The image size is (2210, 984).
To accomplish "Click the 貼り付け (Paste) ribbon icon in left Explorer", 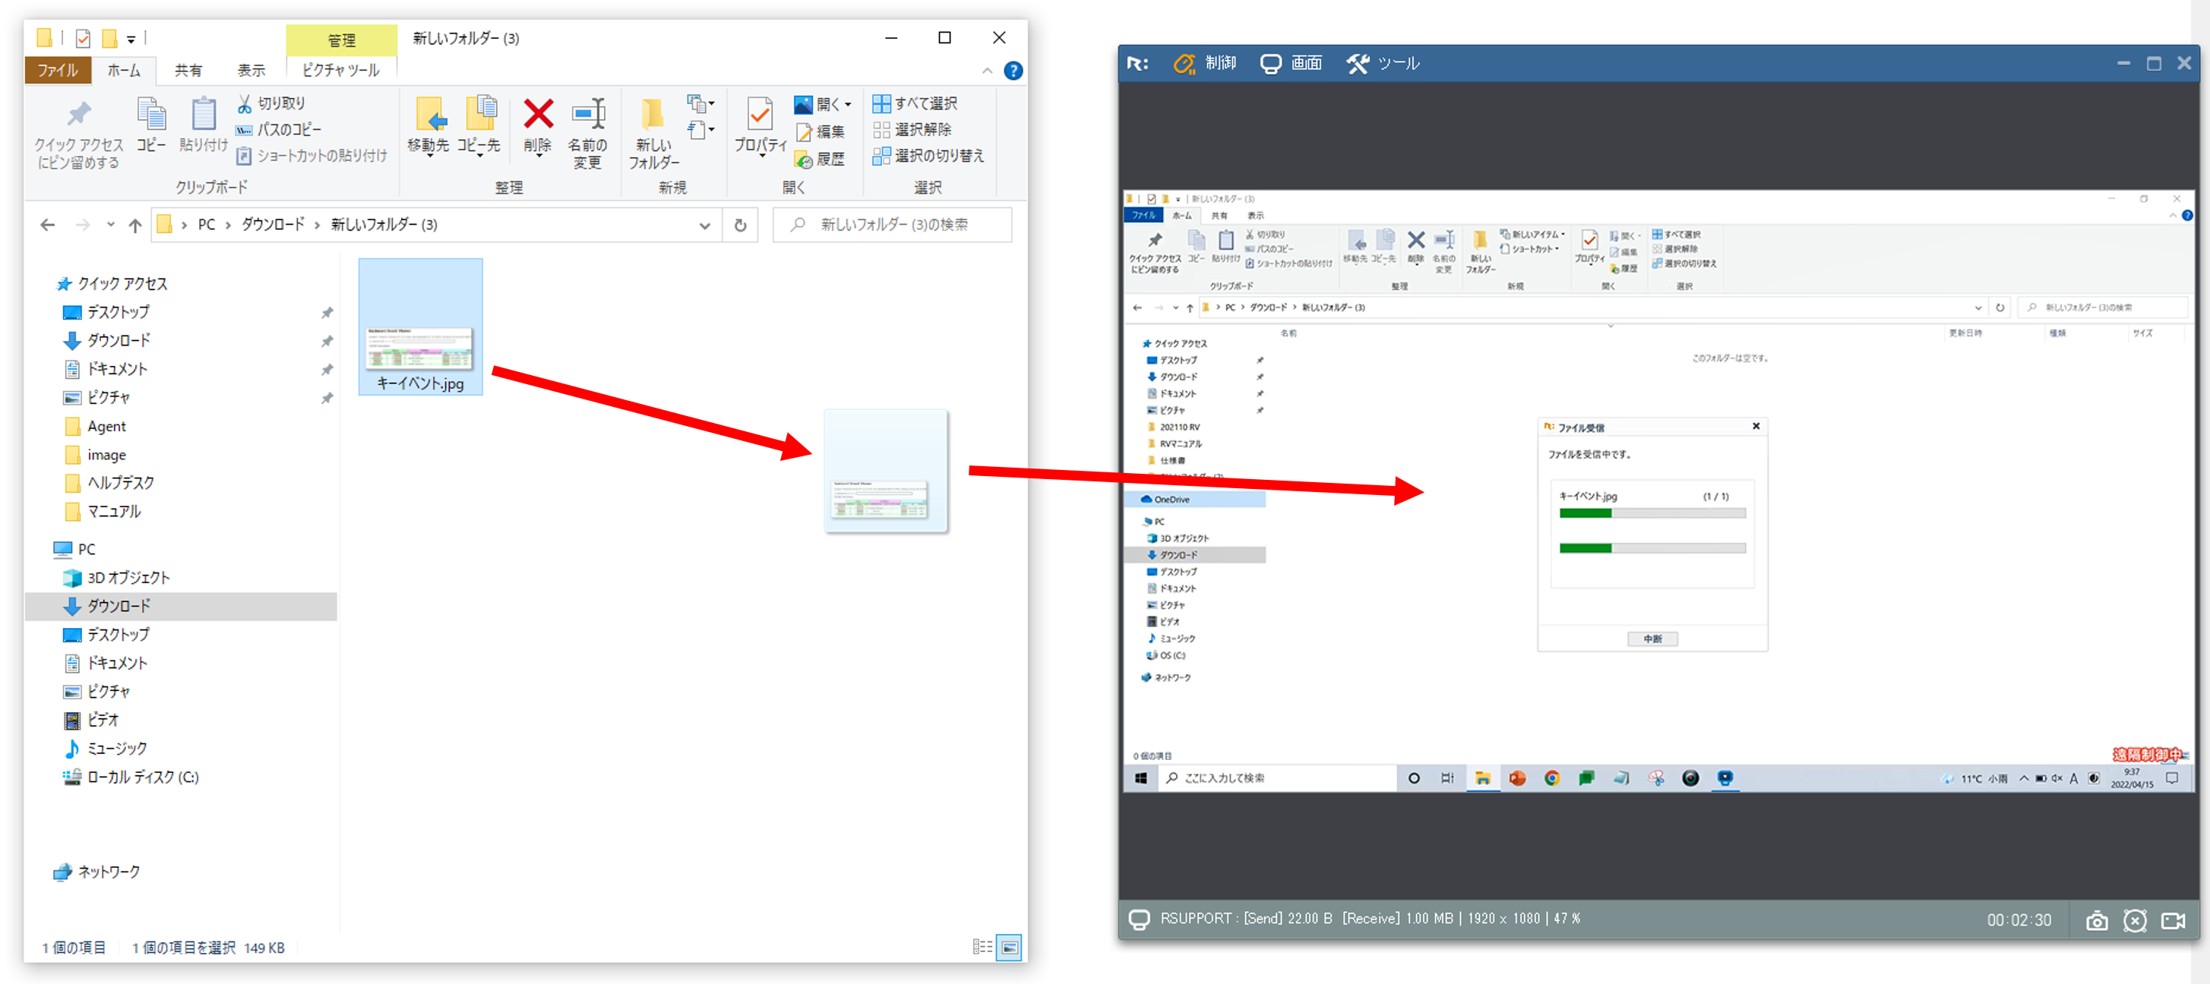I will click(204, 115).
